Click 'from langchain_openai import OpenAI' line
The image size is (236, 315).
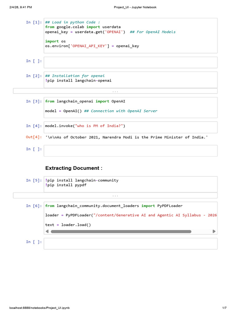tap(85, 101)
